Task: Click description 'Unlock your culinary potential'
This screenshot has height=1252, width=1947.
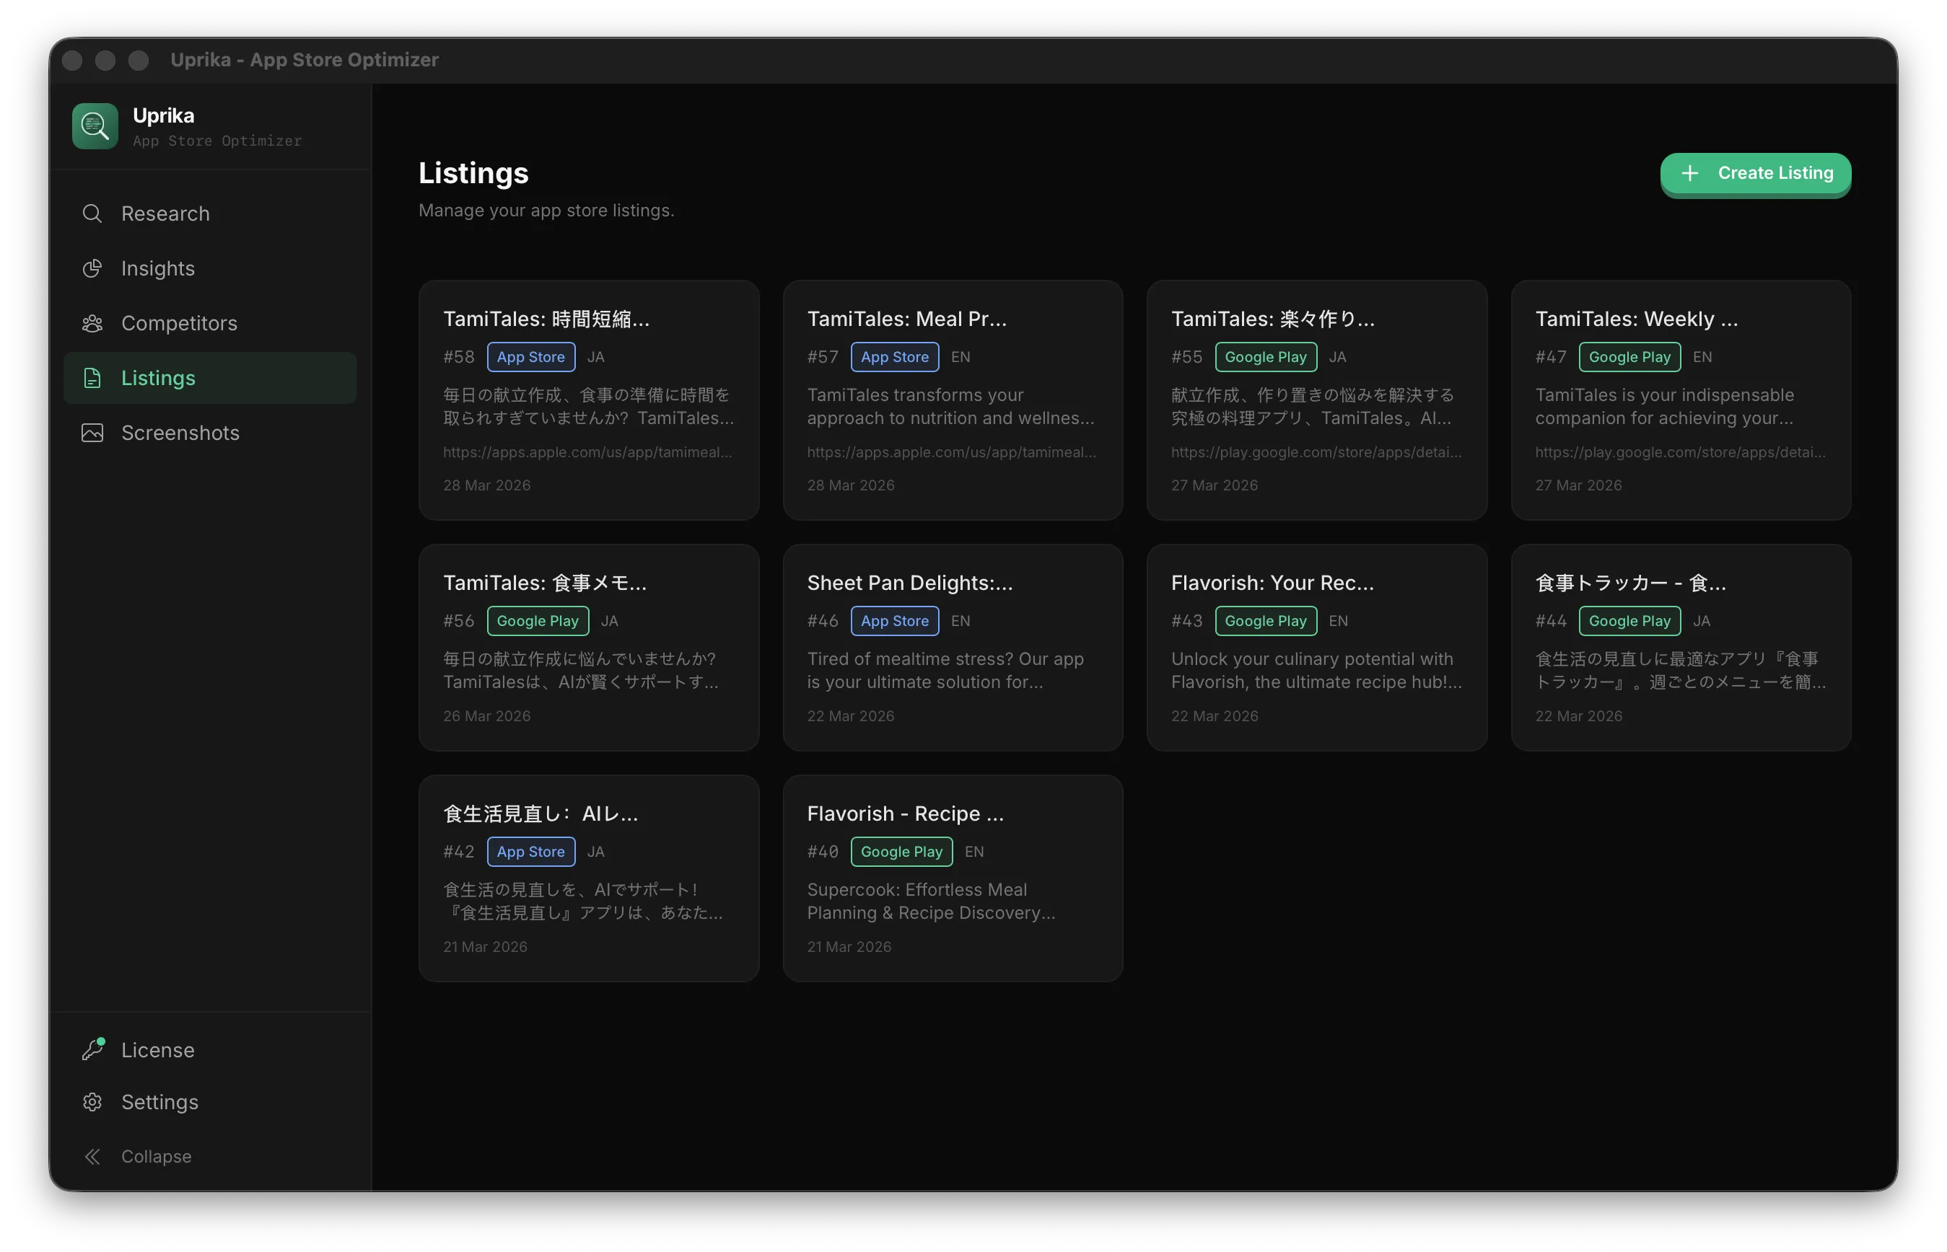Action: tap(1316, 671)
